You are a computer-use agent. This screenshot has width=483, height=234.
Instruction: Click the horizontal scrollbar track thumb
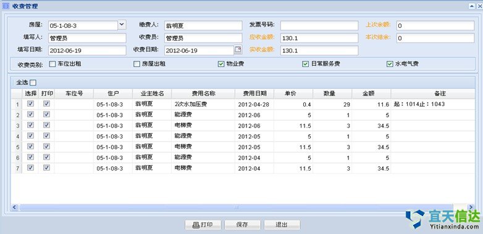coord(237,208)
